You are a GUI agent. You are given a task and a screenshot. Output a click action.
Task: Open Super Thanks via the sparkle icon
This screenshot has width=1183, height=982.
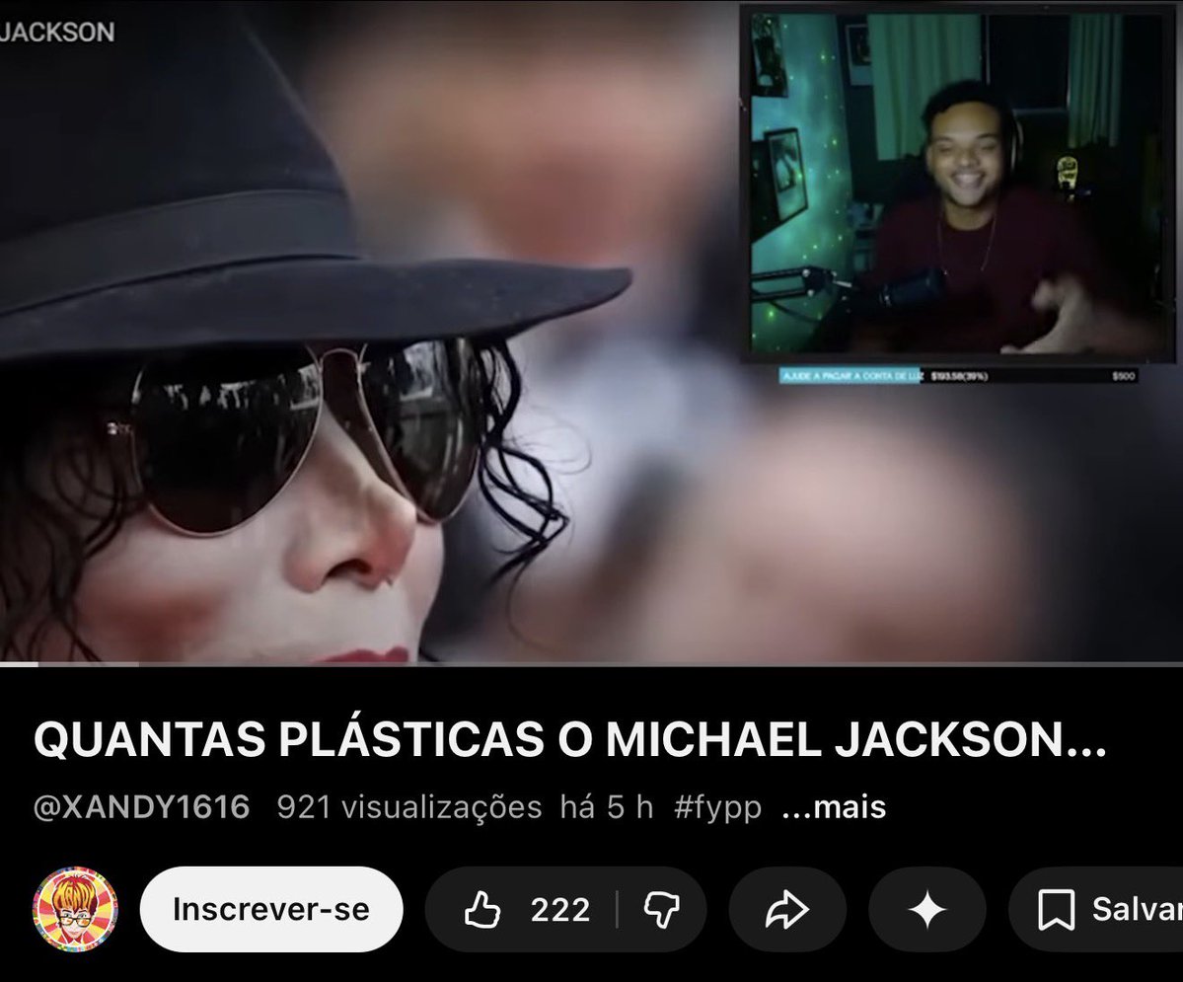pos(925,909)
